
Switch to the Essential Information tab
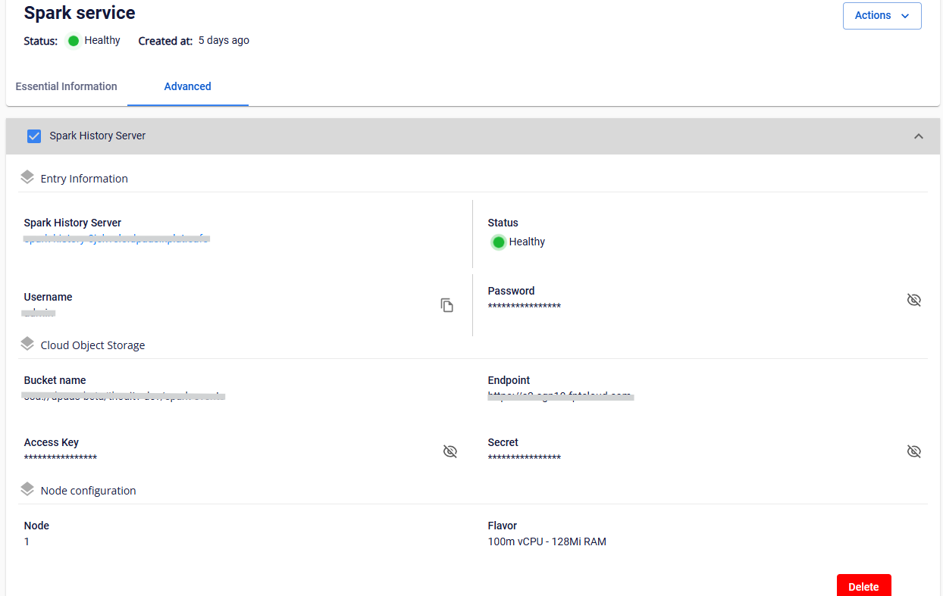pos(67,86)
